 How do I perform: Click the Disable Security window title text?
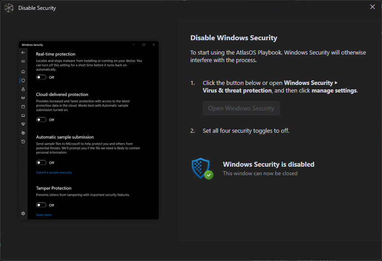[37, 8]
